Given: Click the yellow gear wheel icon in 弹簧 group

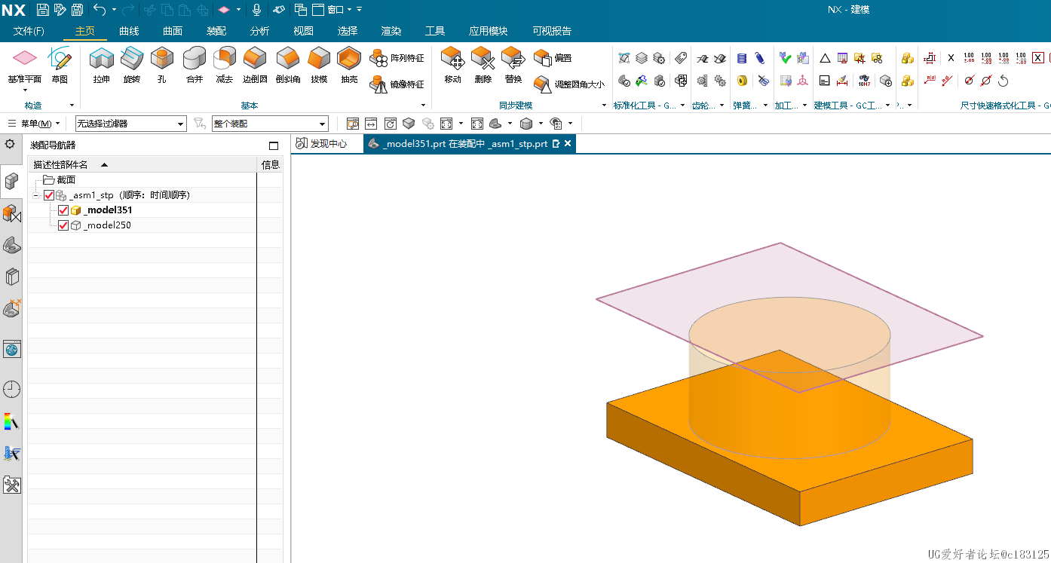Looking at the screenshot, I should point(742,81).
